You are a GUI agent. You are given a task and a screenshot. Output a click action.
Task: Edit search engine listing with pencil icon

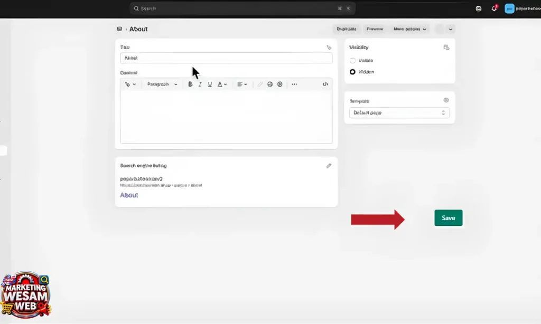tap(329, 166)
